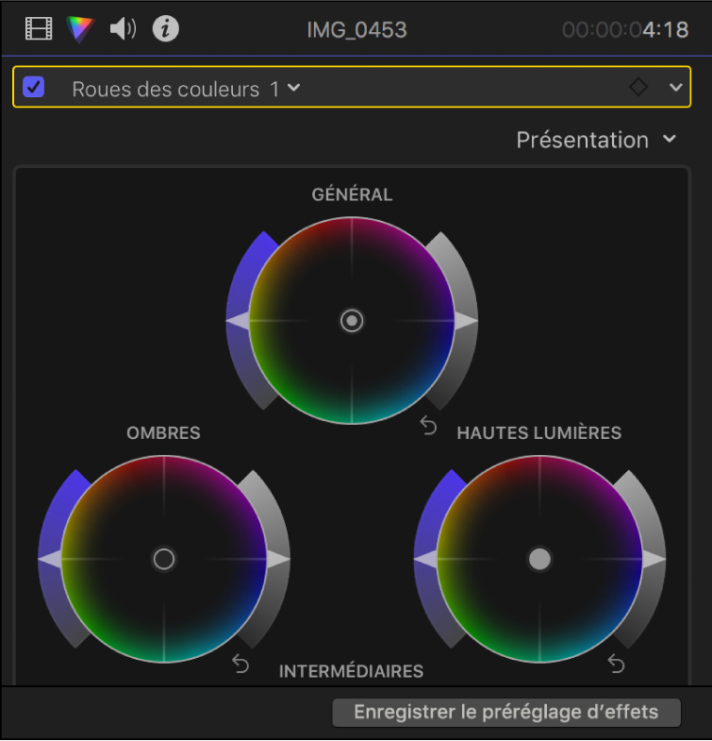Open the Info inspector icon
Viewport: 712px width, 741px height.
click(166, 29)
